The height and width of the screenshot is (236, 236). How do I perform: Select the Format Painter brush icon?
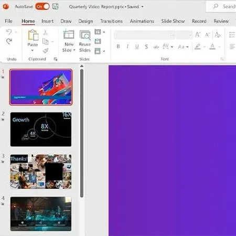coord(46,51)
